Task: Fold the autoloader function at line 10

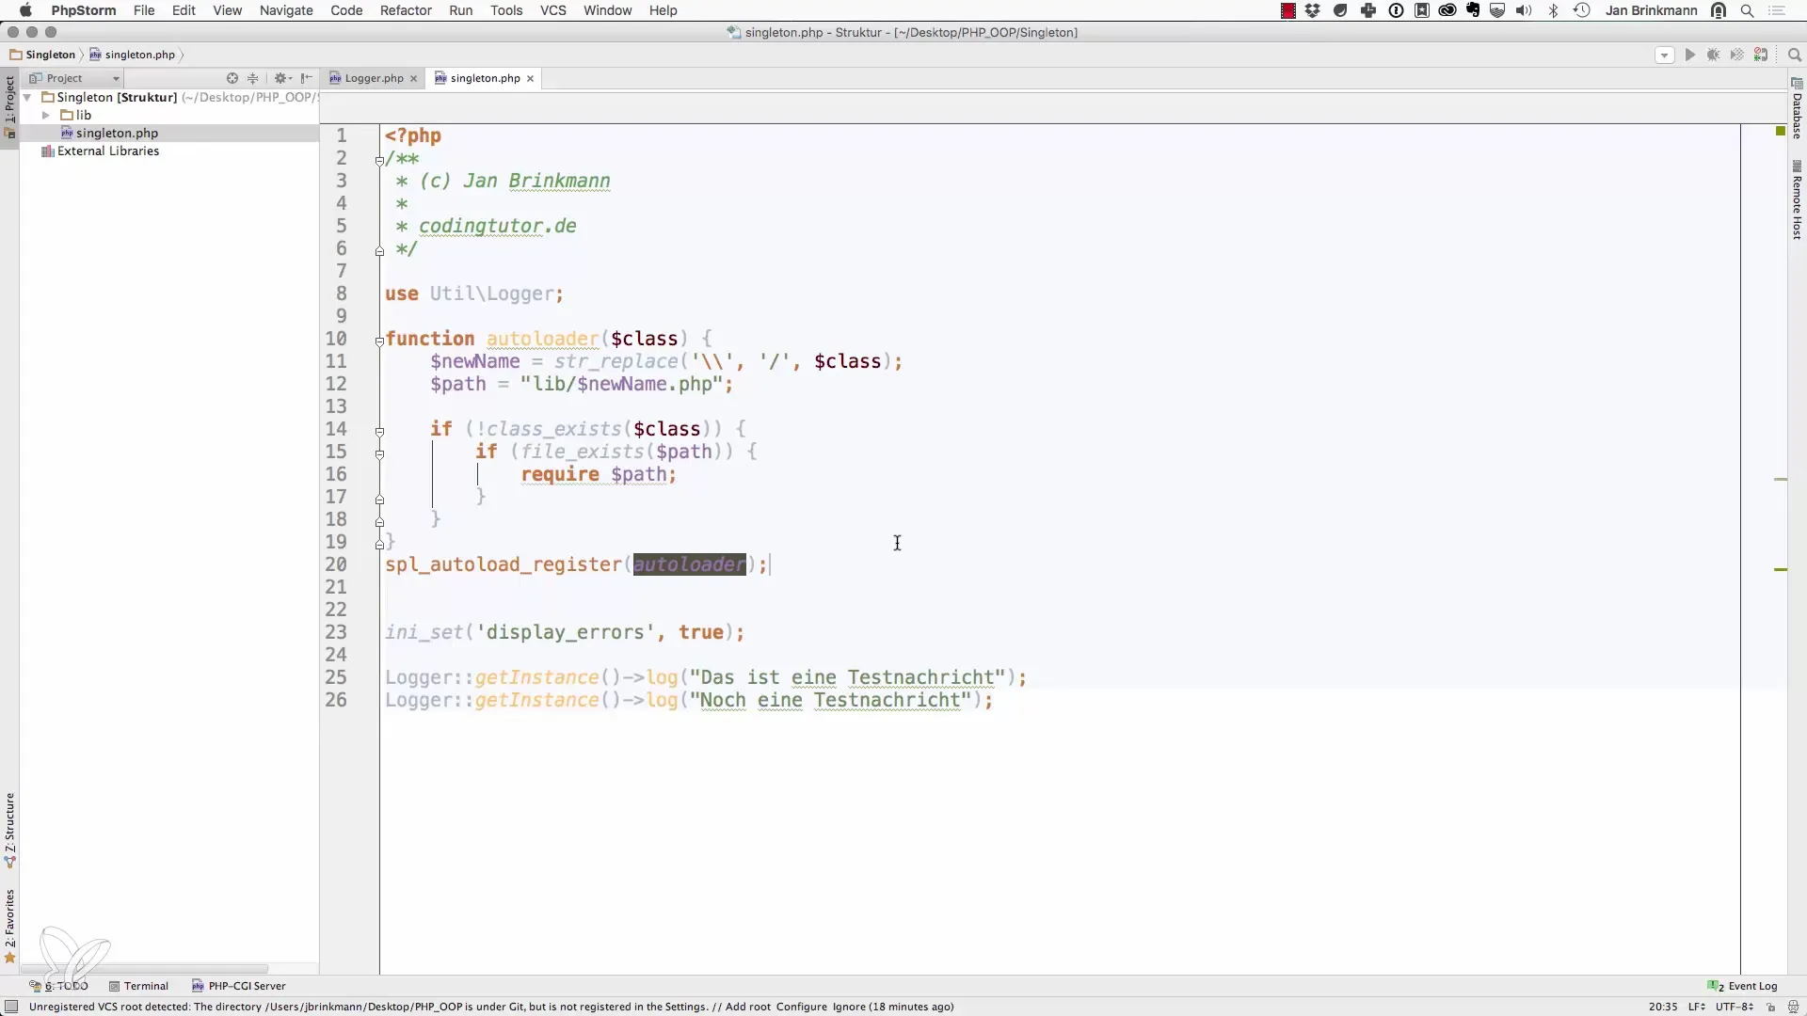Action: click(379, 341)
